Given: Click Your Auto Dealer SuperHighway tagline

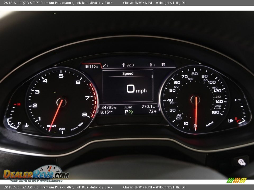Looking at the screenshot, I should coord(36,181).
